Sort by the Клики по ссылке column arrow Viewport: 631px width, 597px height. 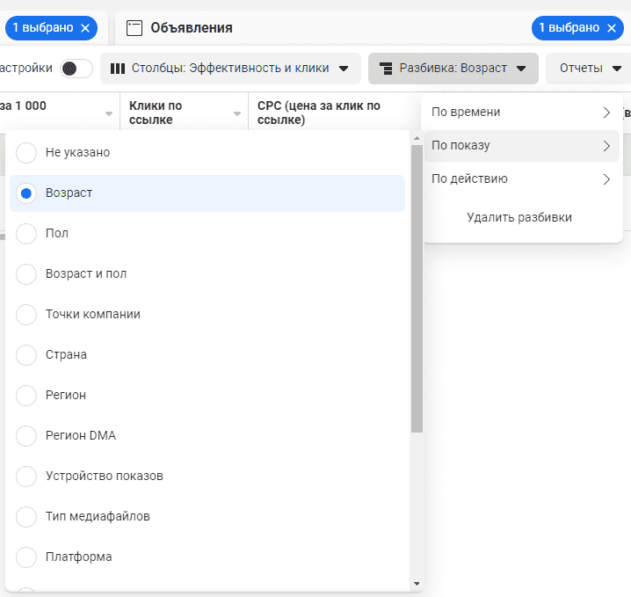pyautogui.click(x=237, y=113)
